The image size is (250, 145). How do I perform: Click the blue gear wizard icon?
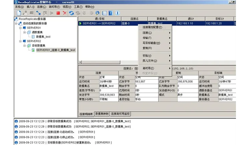(97, 13)
